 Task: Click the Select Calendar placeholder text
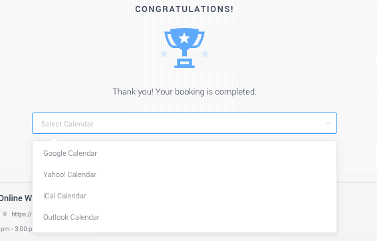pyautogui.click(x=67, y=124)
